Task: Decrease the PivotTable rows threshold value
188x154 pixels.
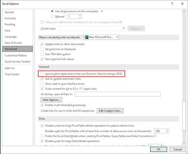Action: [167, 132]
